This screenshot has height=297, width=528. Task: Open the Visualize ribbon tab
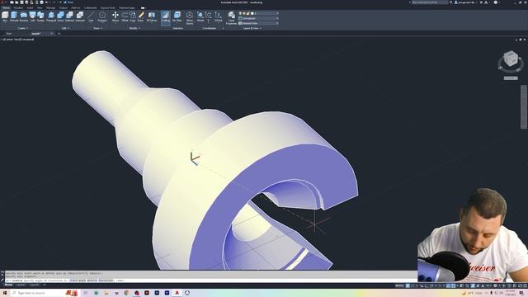click(x=18, y=7)
